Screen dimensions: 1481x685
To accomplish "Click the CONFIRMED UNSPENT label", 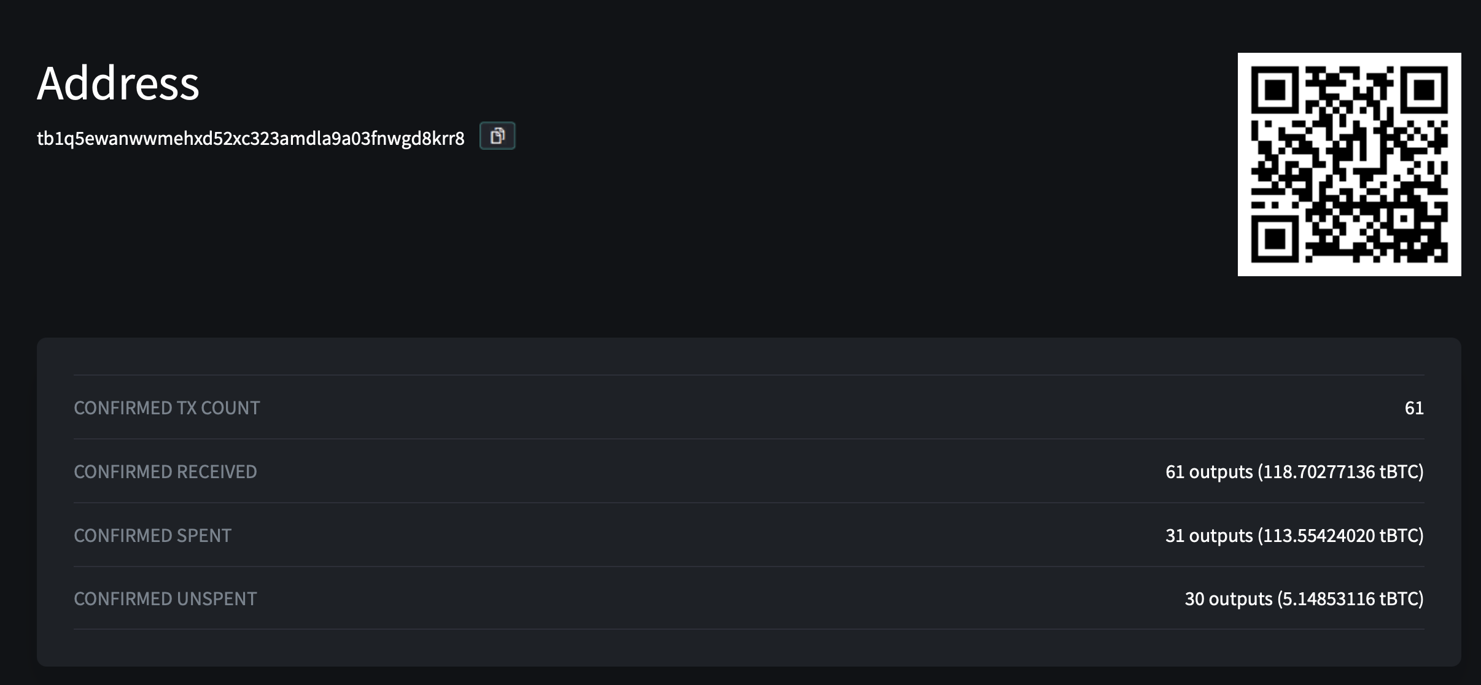I will 165,598.
